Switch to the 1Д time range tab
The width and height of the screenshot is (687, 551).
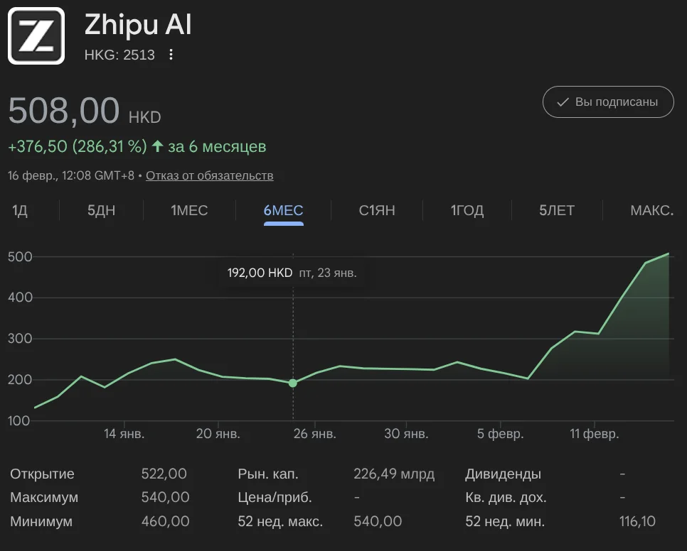(x=20, y=210)
